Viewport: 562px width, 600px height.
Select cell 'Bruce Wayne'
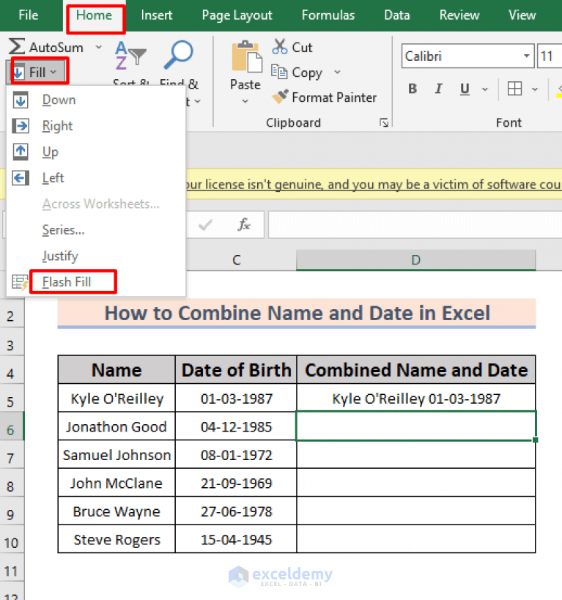click(x=117, y=511)
